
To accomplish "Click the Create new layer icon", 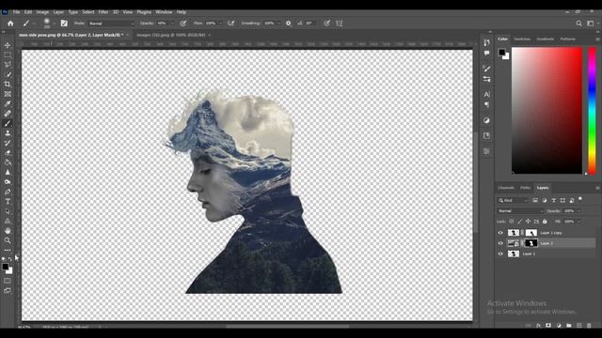I will tap(578, 326).
